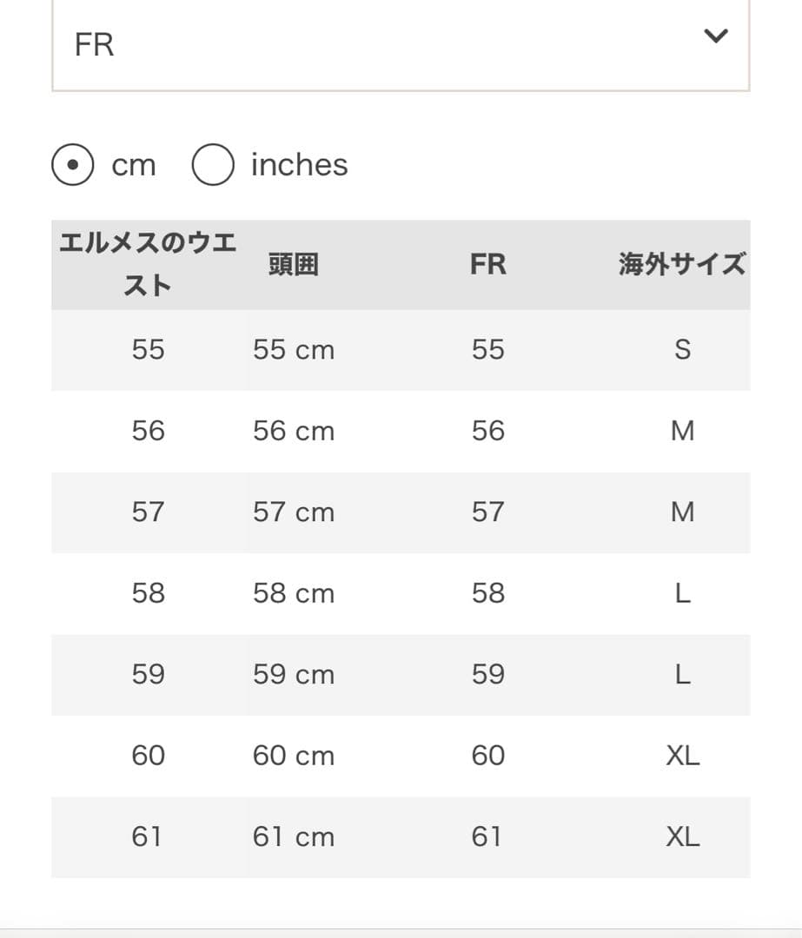Click the XL size in the 61 row

pos(682,837)
